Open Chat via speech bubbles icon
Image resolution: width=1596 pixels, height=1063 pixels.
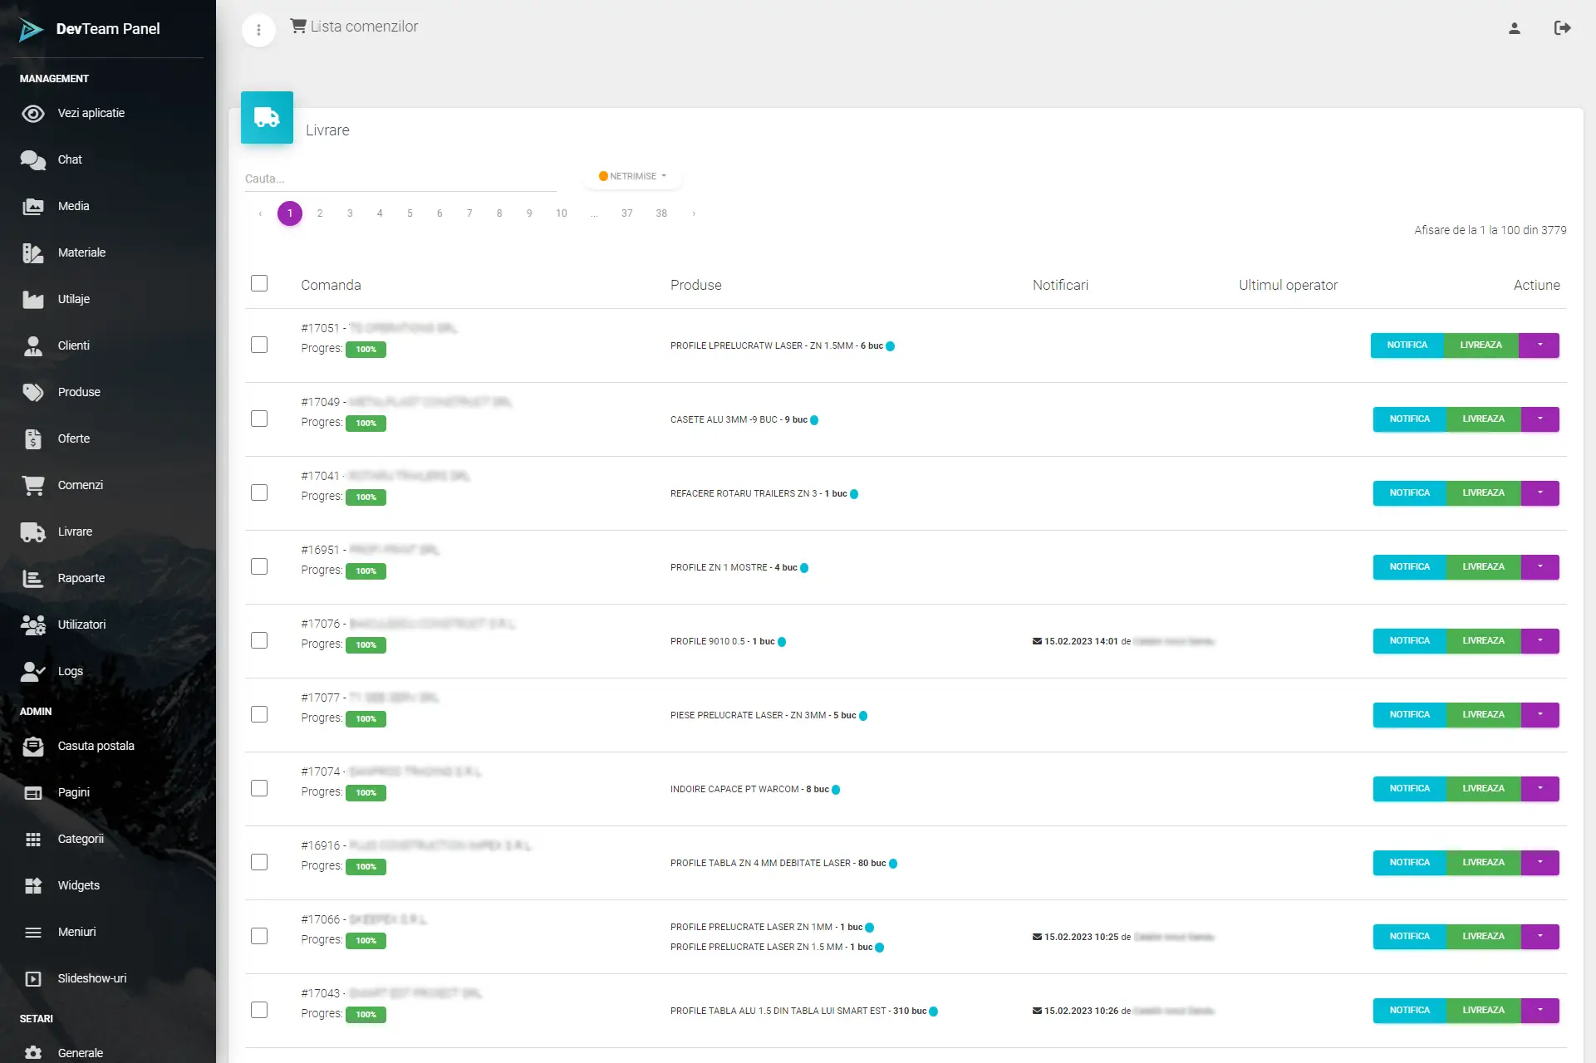pos(33,160)
